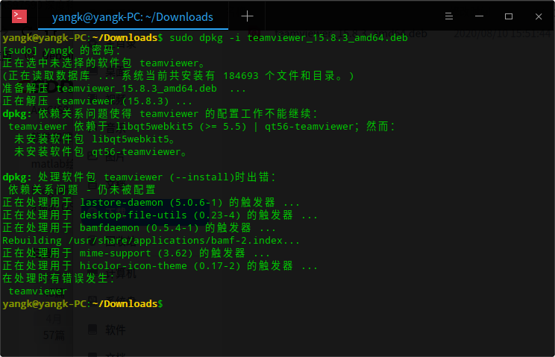Click the 'desktop-file-utils (0.23-4)' trigger line
This screenshot has height=357, width=555.
pos(160,215)
